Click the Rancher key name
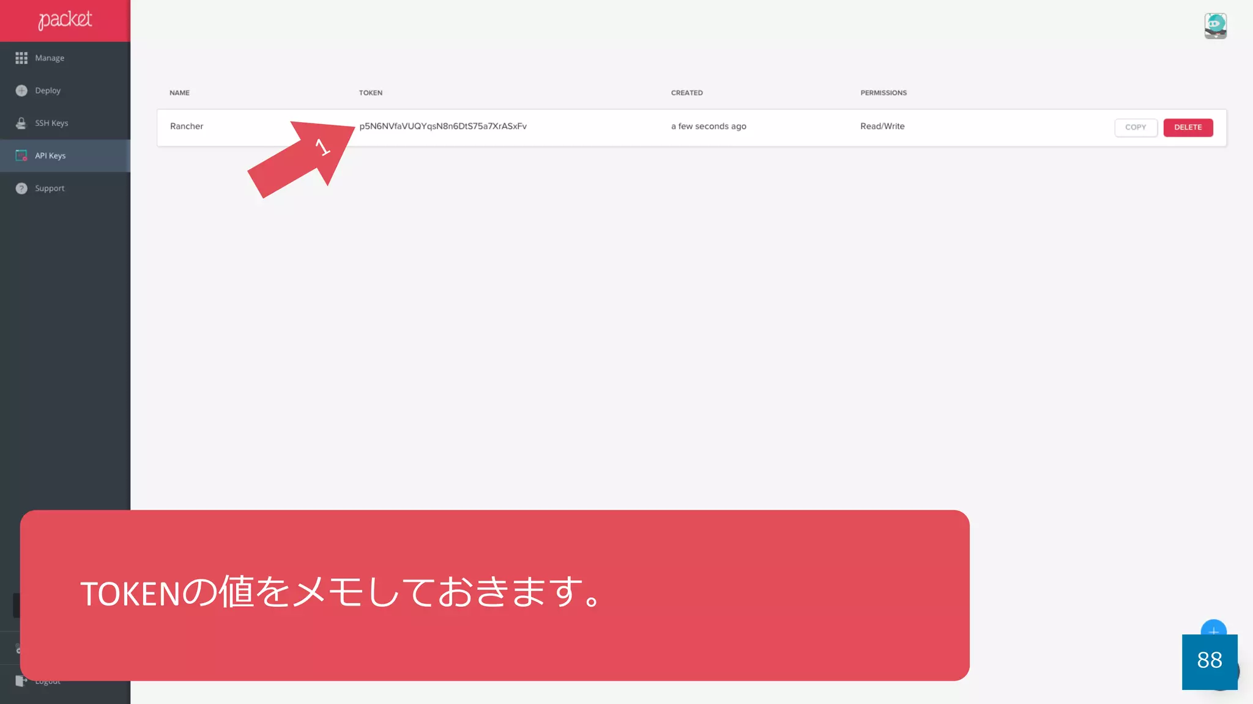1253x704 pixels. (x=187, y=126)
